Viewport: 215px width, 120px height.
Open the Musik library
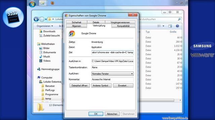tap(46, 57)
